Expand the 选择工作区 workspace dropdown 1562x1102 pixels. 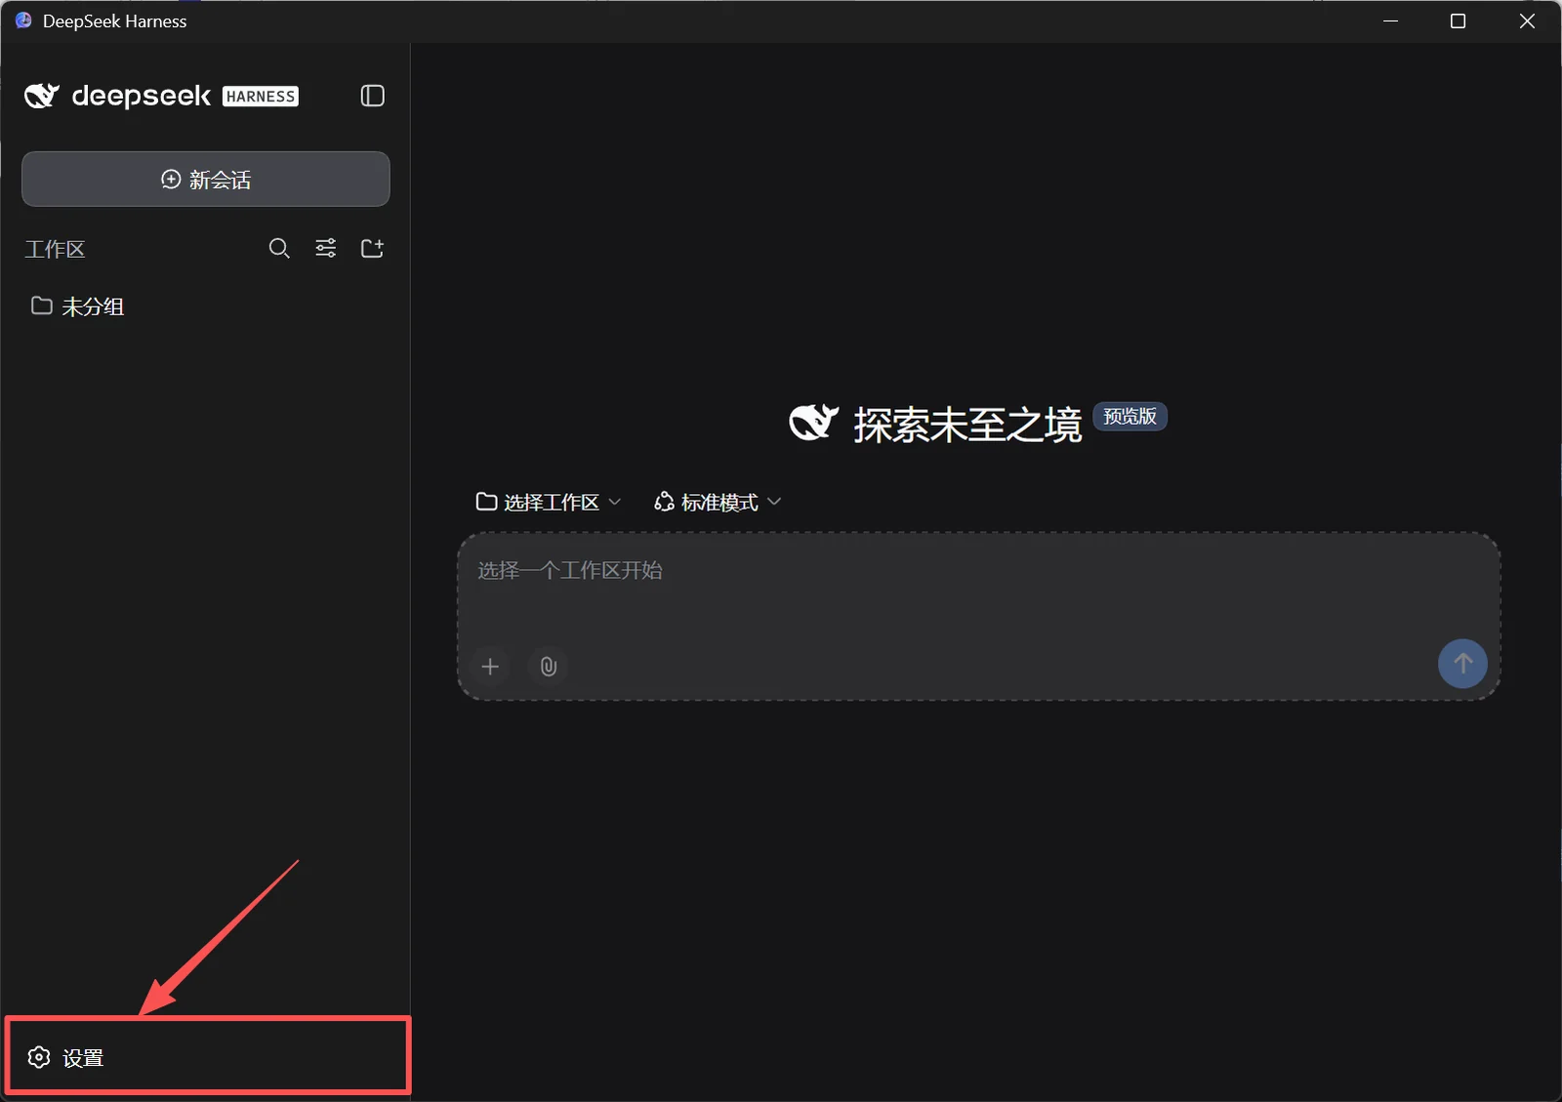click(549, 502)
